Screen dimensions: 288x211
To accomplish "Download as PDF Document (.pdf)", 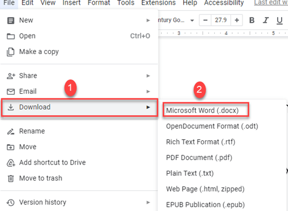I will pos(199,158).
